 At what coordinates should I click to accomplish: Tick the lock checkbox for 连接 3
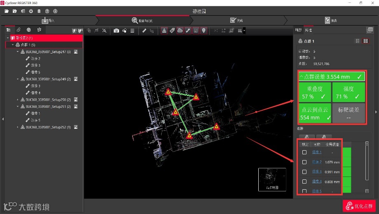tap(304, 172)
